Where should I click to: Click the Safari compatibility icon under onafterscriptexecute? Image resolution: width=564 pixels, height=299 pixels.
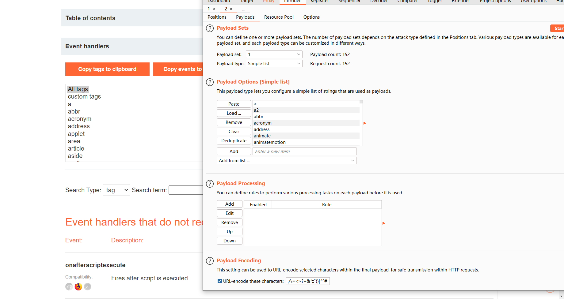tap(88, 287)
